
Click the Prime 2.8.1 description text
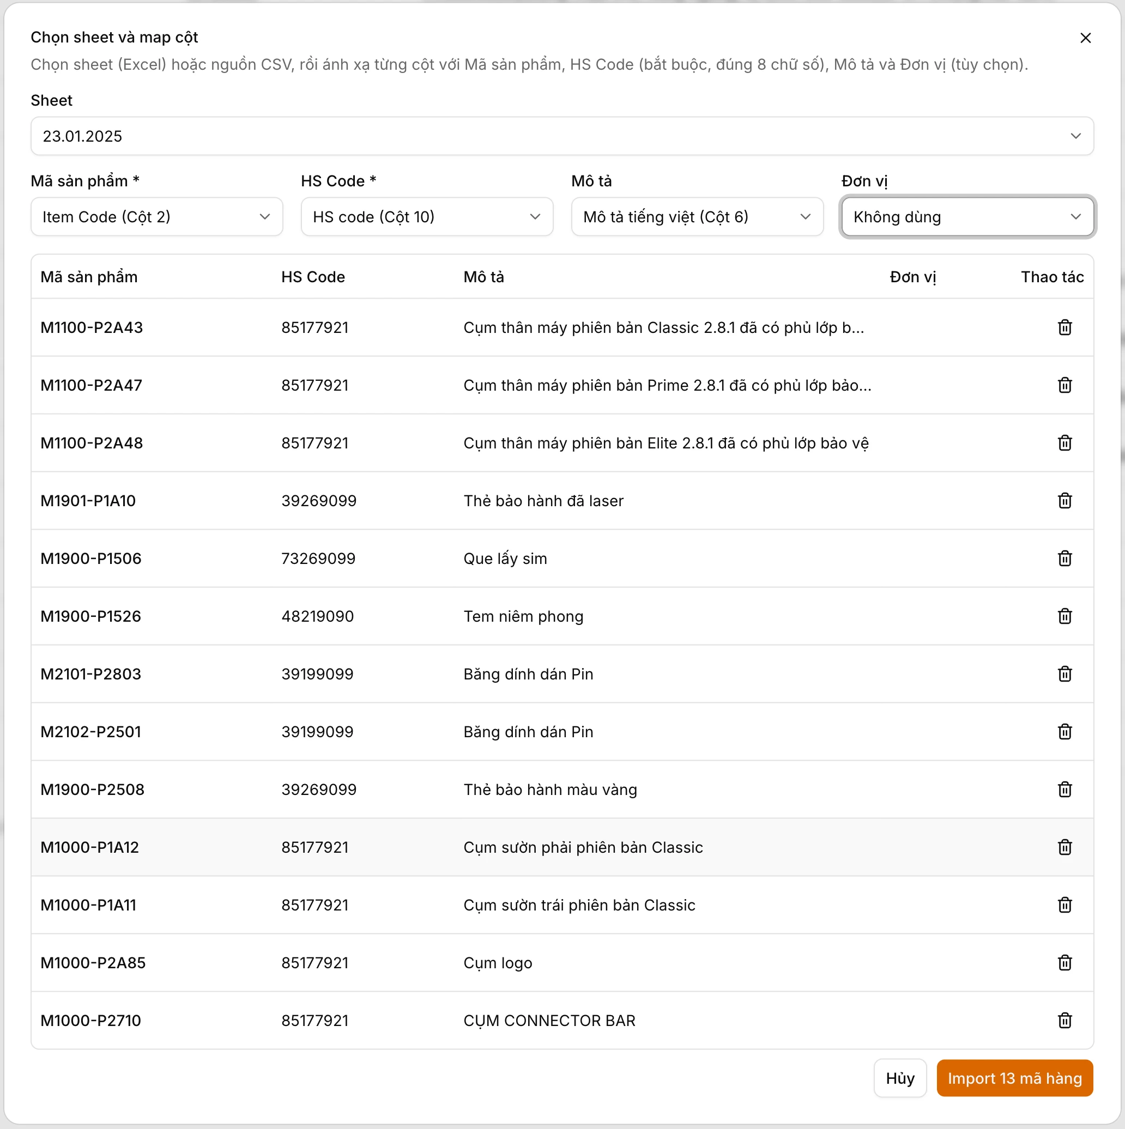pyautogui.click(x=667, y=386)
